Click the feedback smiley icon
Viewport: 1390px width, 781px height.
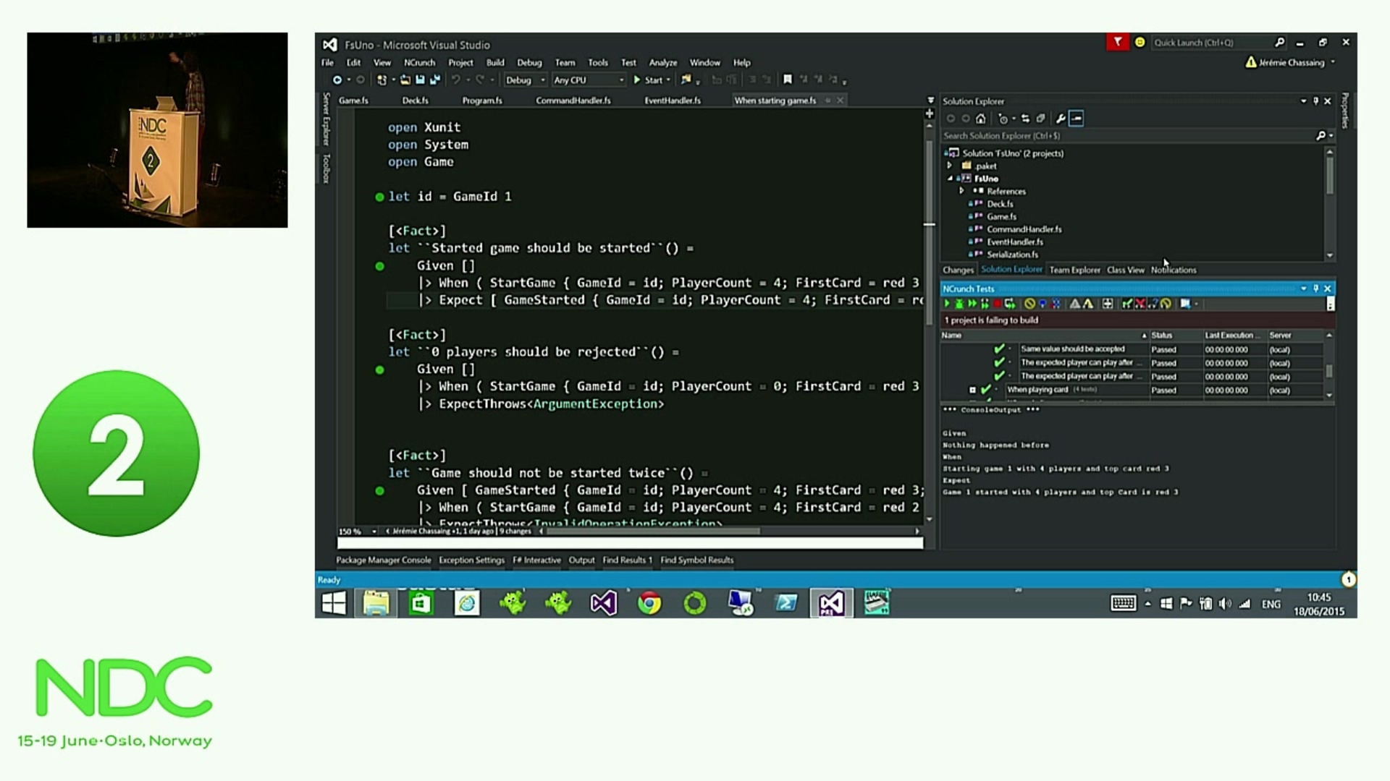point(1140,43)
